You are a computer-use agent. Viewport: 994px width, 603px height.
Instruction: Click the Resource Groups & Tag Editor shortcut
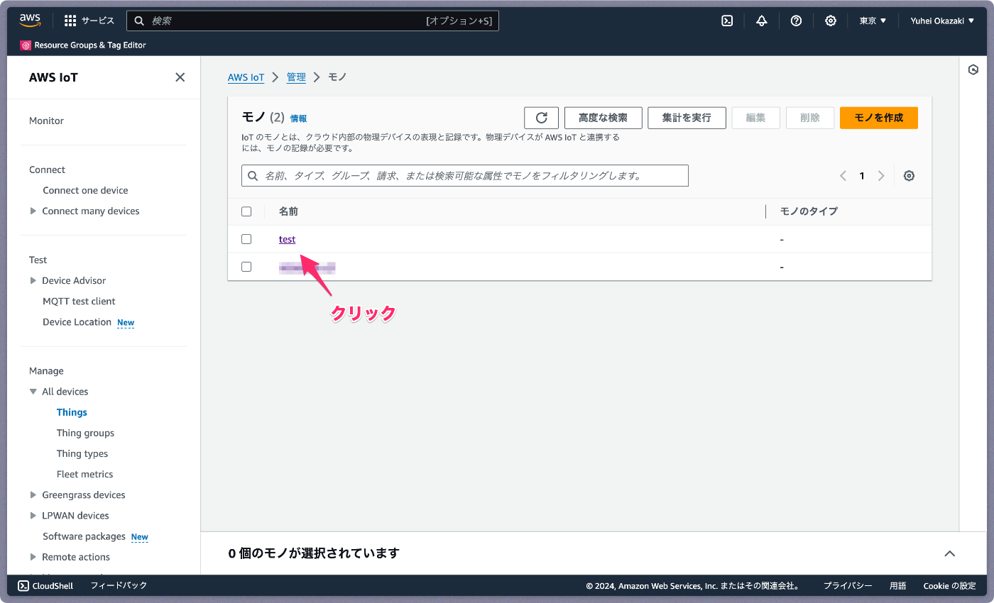[x=84, y=45]
